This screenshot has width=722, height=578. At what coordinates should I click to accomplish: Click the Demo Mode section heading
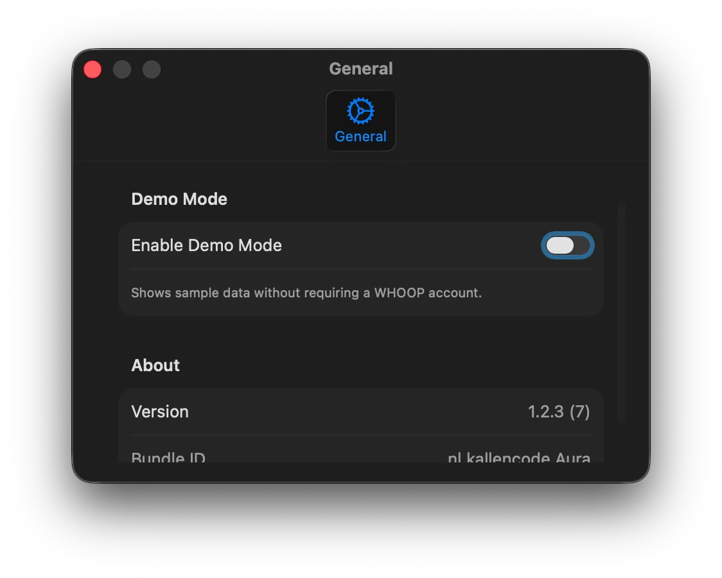(179, 199)
